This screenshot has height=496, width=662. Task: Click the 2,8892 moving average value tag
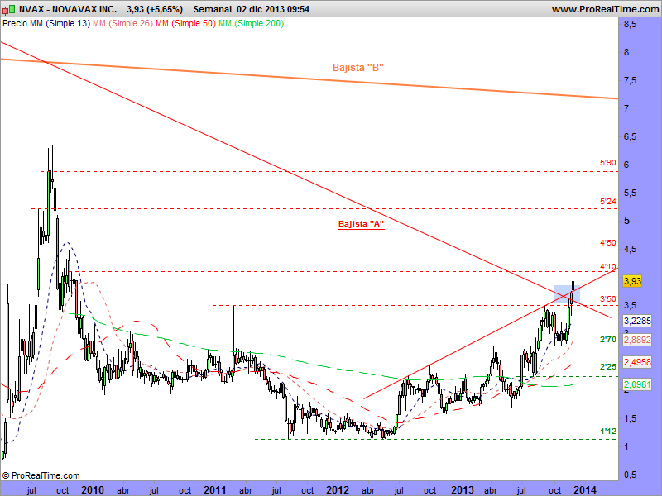(x=637, y=340)
